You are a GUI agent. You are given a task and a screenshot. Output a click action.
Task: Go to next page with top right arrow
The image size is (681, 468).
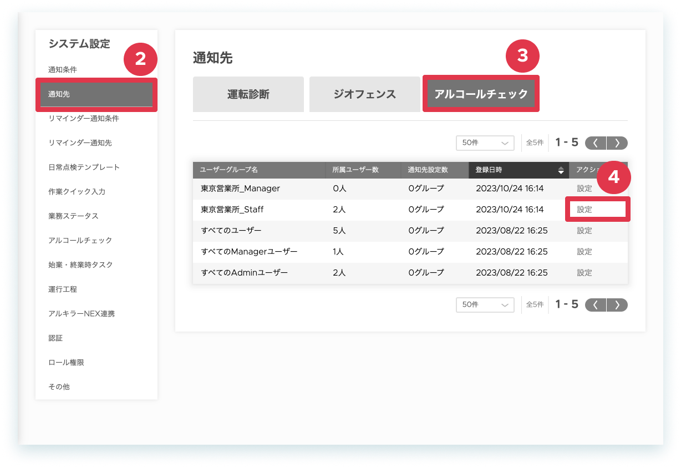(617, 143)
